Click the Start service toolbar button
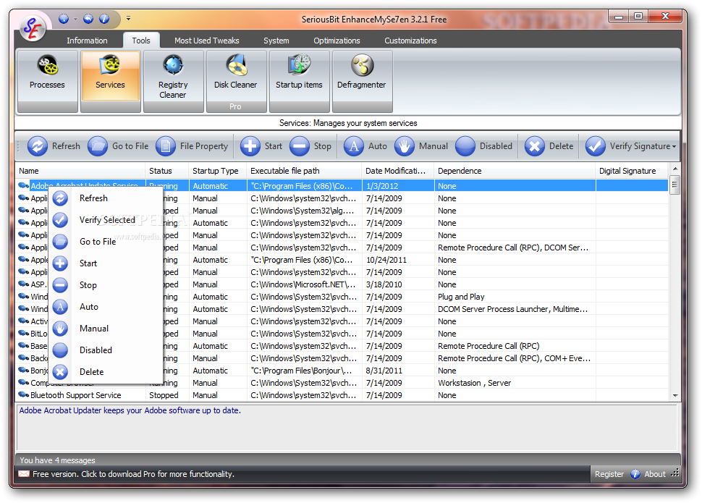 click(261, 146)
